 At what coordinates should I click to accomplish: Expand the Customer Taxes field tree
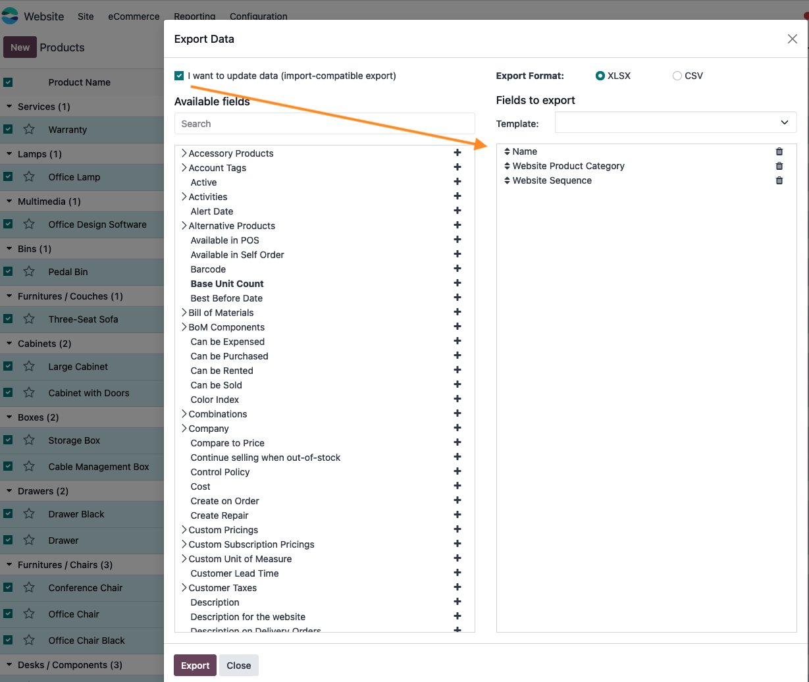(184, 588)
